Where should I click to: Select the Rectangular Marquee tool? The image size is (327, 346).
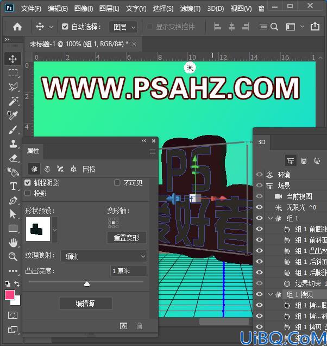(x=13, y=73)
